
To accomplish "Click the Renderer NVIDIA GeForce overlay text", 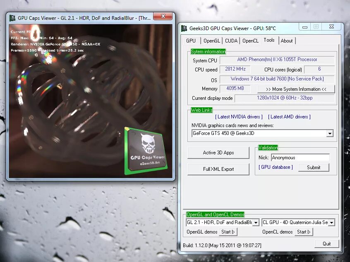I will 55,44.
